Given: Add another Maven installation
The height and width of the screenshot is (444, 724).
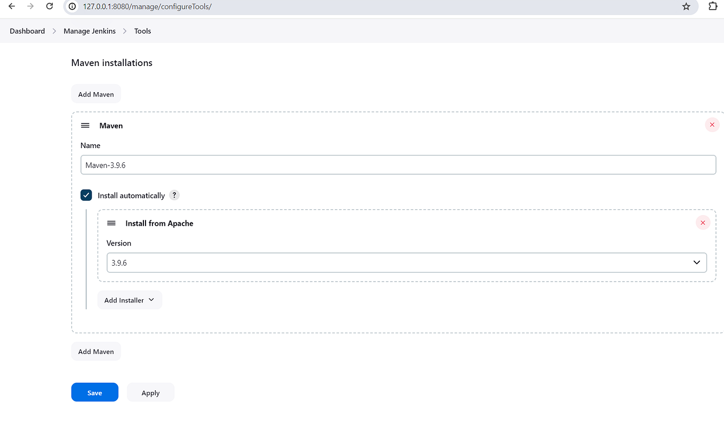Looking at the screenshot, I should [96, 351].
